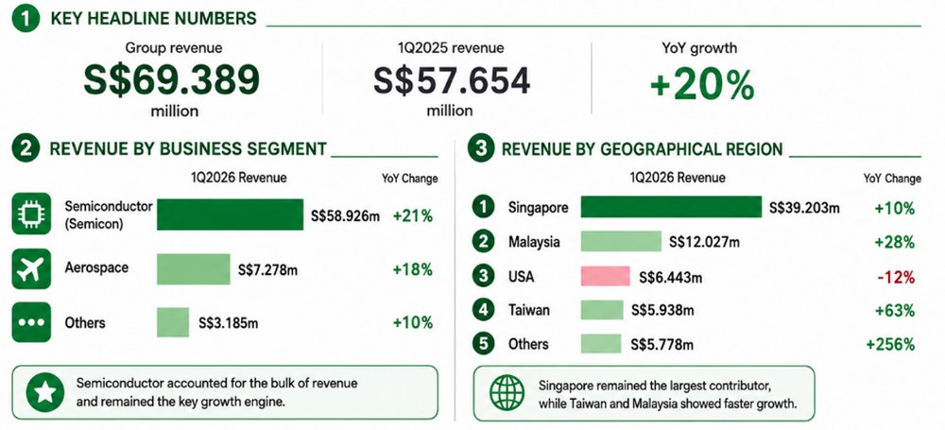Click the KEY HEADLINE NUMBERS heading
Screen dimensions: 945x430
point(154,19)
